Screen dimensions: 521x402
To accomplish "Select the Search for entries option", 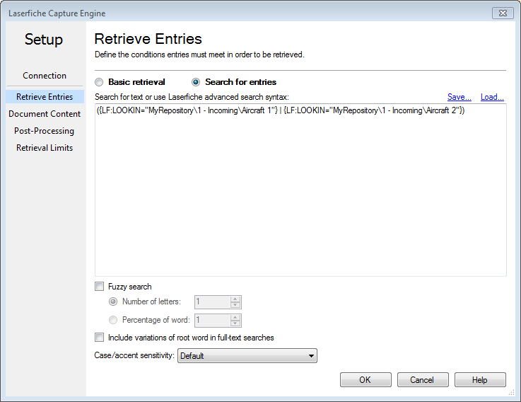I will (x=196, y=82).
